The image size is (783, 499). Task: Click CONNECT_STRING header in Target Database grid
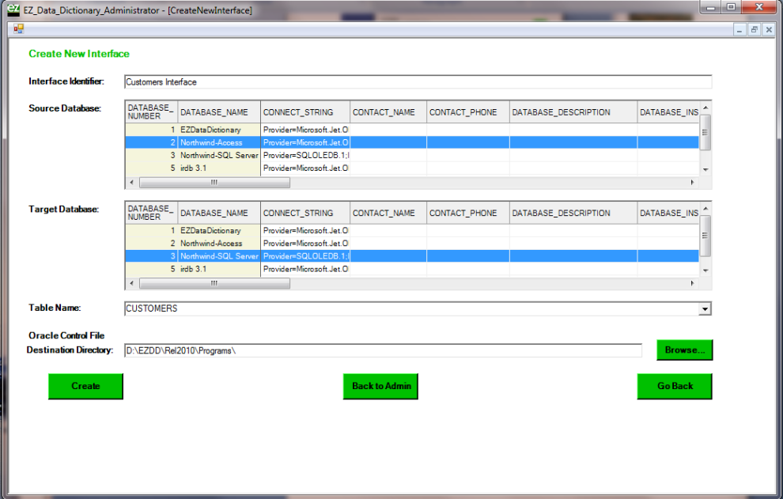(x=298, y=213)
